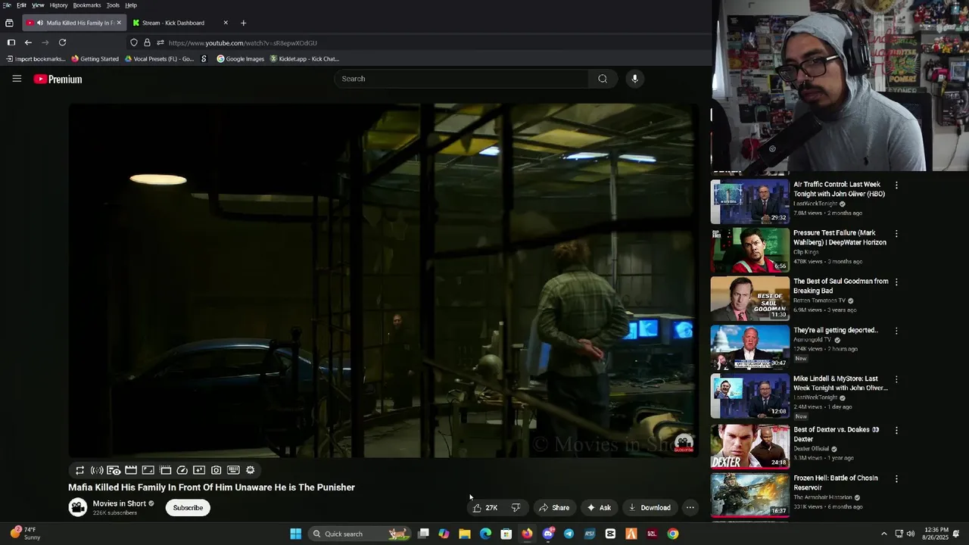
Task: Open options for Air Traffic Control video
Action: (x=896, y=185)
